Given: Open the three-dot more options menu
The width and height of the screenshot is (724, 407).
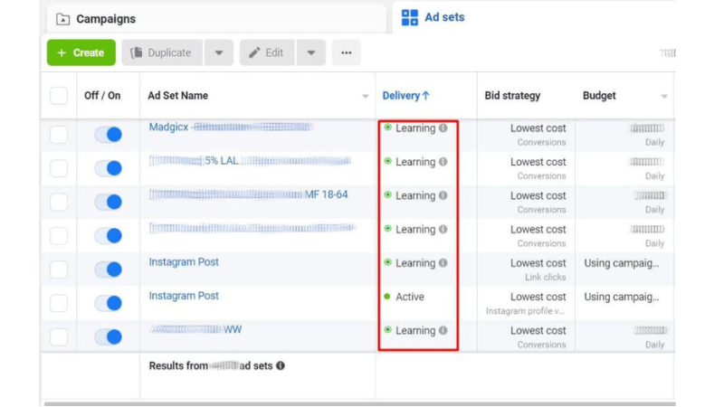Looking at the screenshot, I should [x=346, y=52].
